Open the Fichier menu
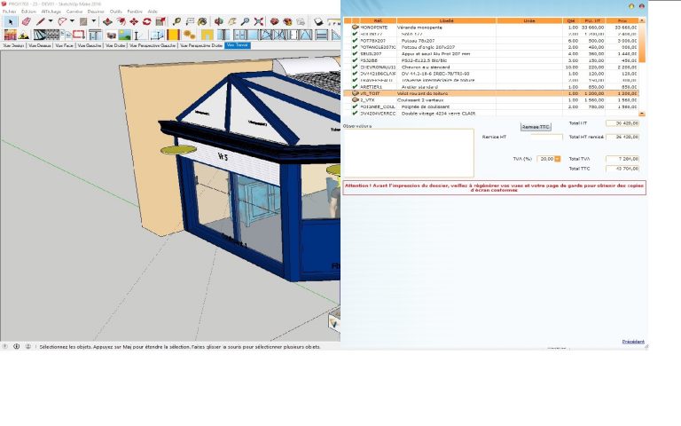 [x=10, y=12]
